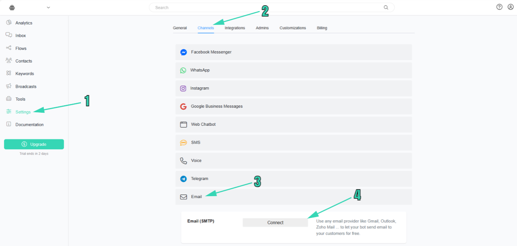Screen dimensions: 517x246
Task: Click the Contacts people icon
Action: tap(9, 61)
